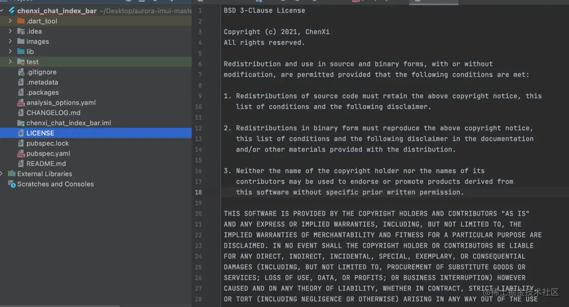Click the .gitignore file icon
569x307 pixels.
(x=21, y=72)
